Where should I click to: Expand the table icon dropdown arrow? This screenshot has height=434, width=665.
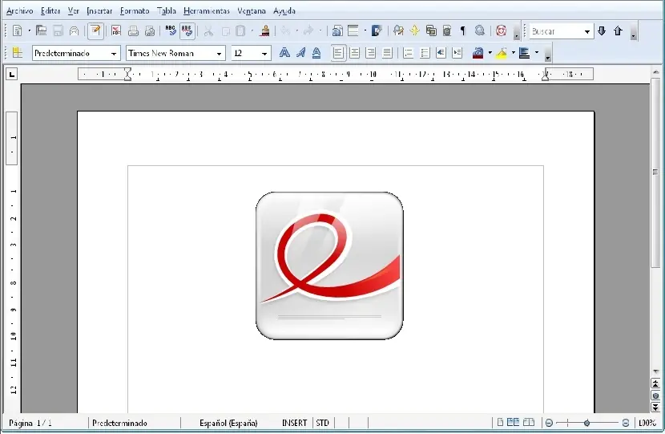(x=365, y=31)
